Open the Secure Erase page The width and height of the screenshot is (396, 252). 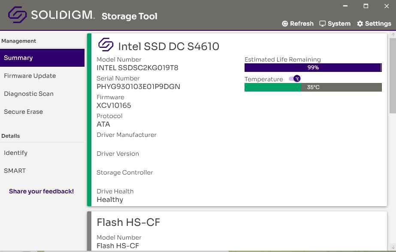42,112
